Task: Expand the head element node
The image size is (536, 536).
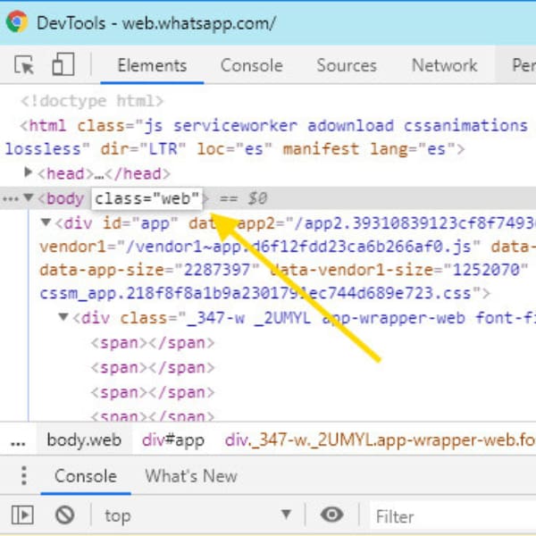Action: [x=29, y=172]
